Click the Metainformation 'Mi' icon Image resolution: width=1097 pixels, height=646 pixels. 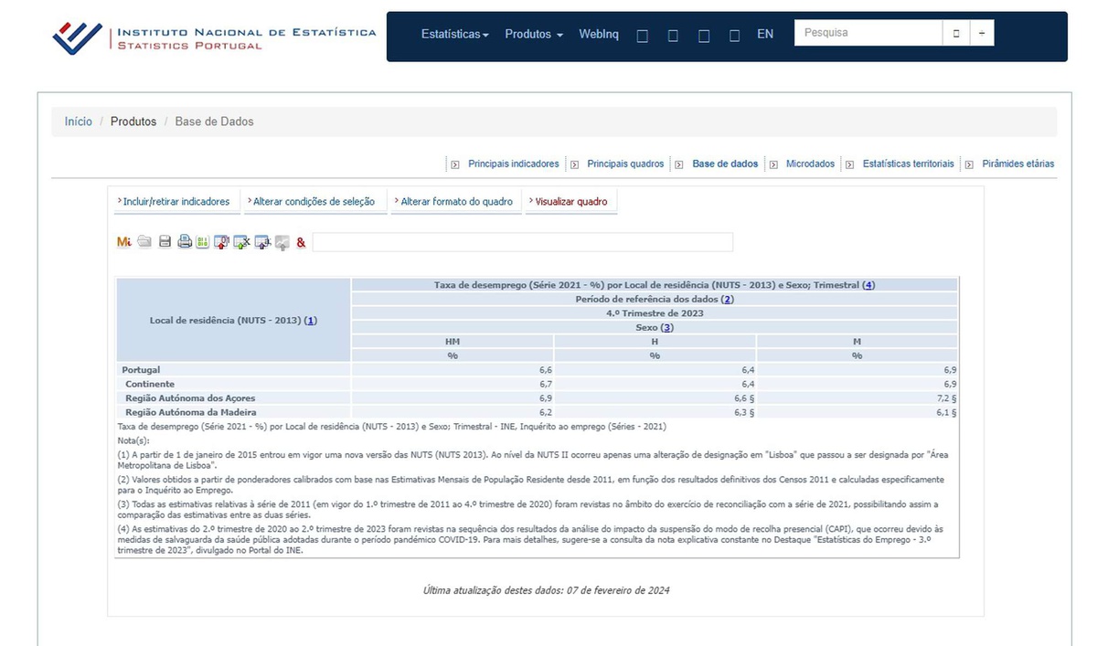coord(124,242)
